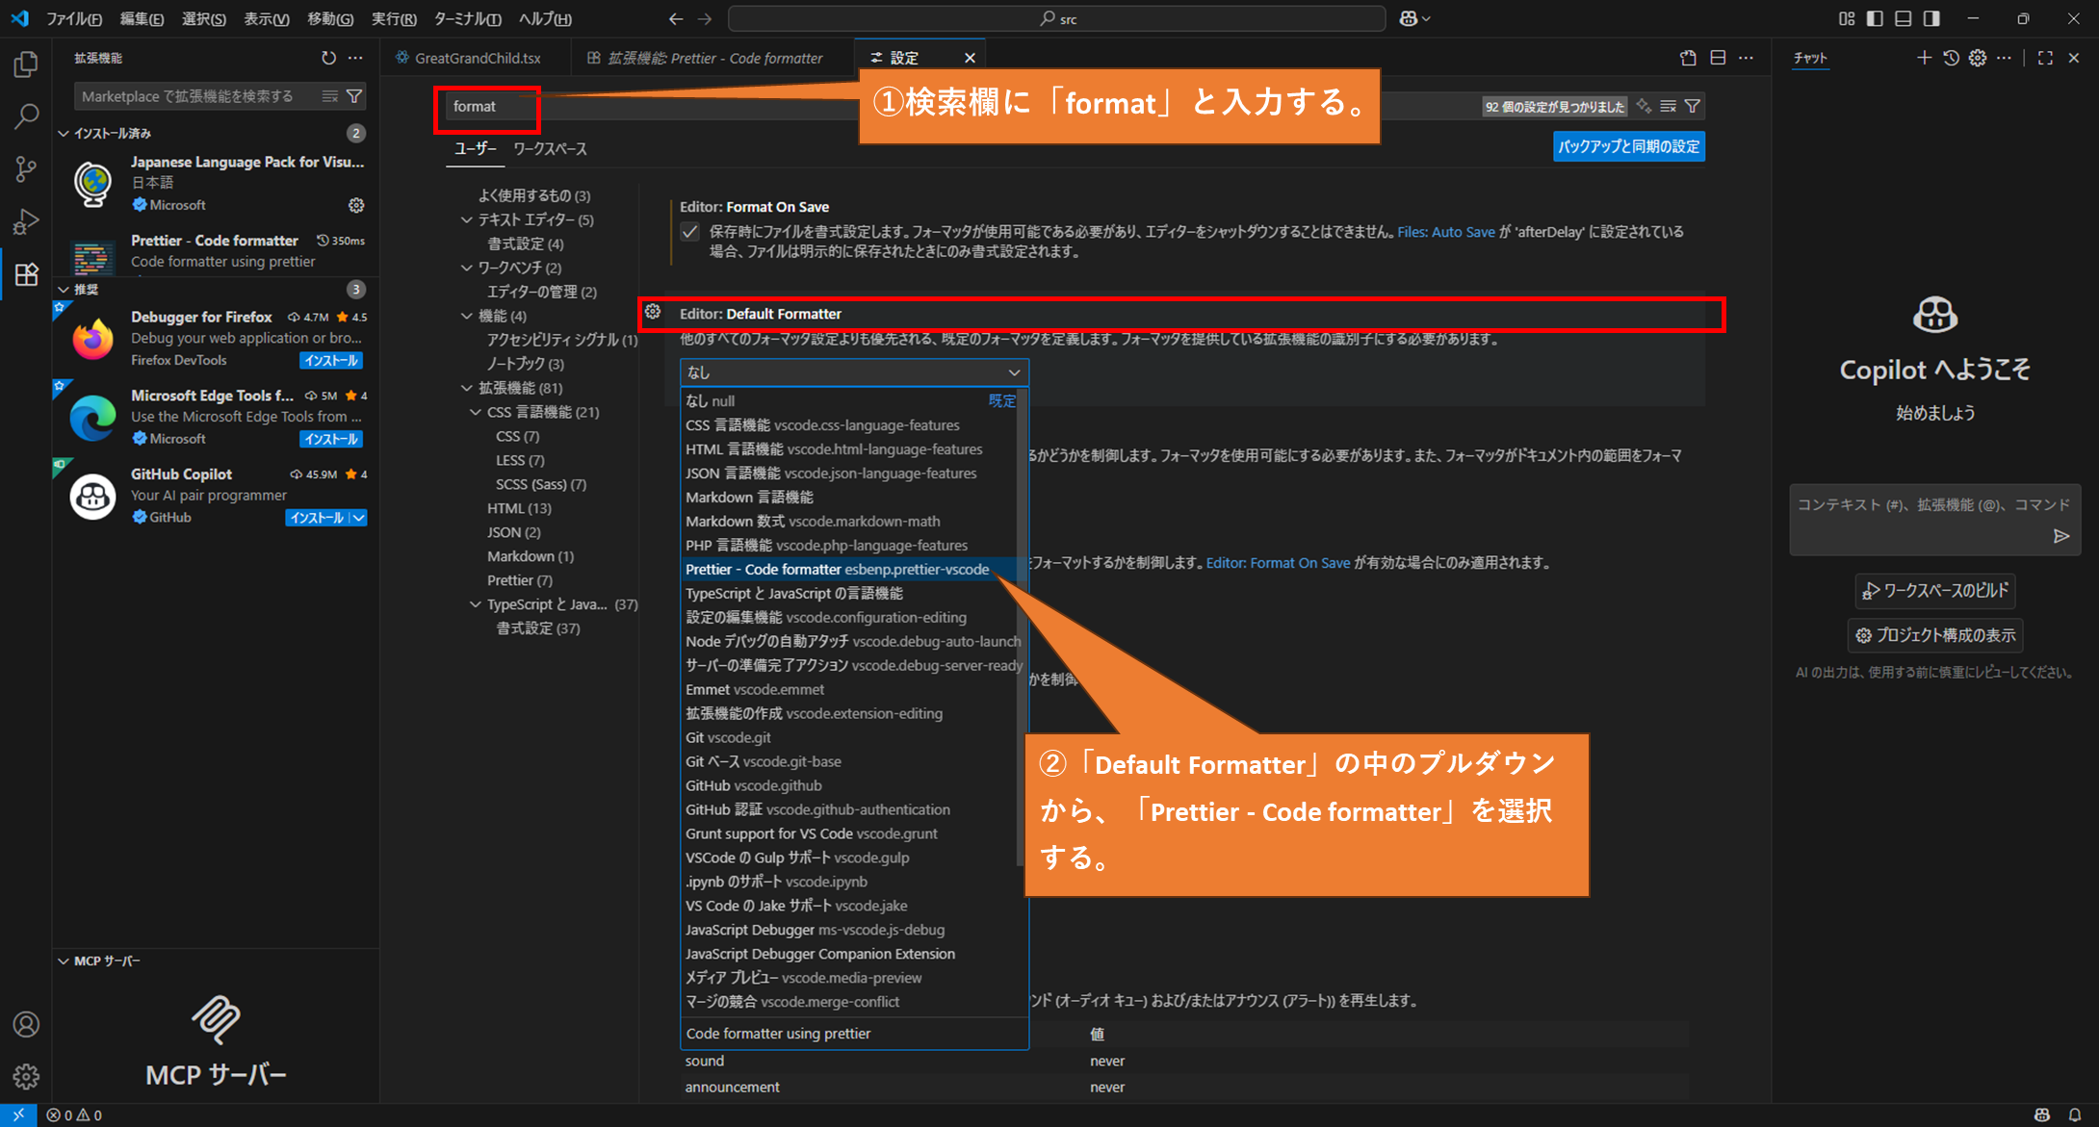Screen dimensions: 2099x1127
Task: Filter extensions with the funnel icon
Action: click(354, 96)
